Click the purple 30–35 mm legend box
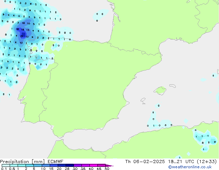Screen dimensions: 219x170 [77, 165]
